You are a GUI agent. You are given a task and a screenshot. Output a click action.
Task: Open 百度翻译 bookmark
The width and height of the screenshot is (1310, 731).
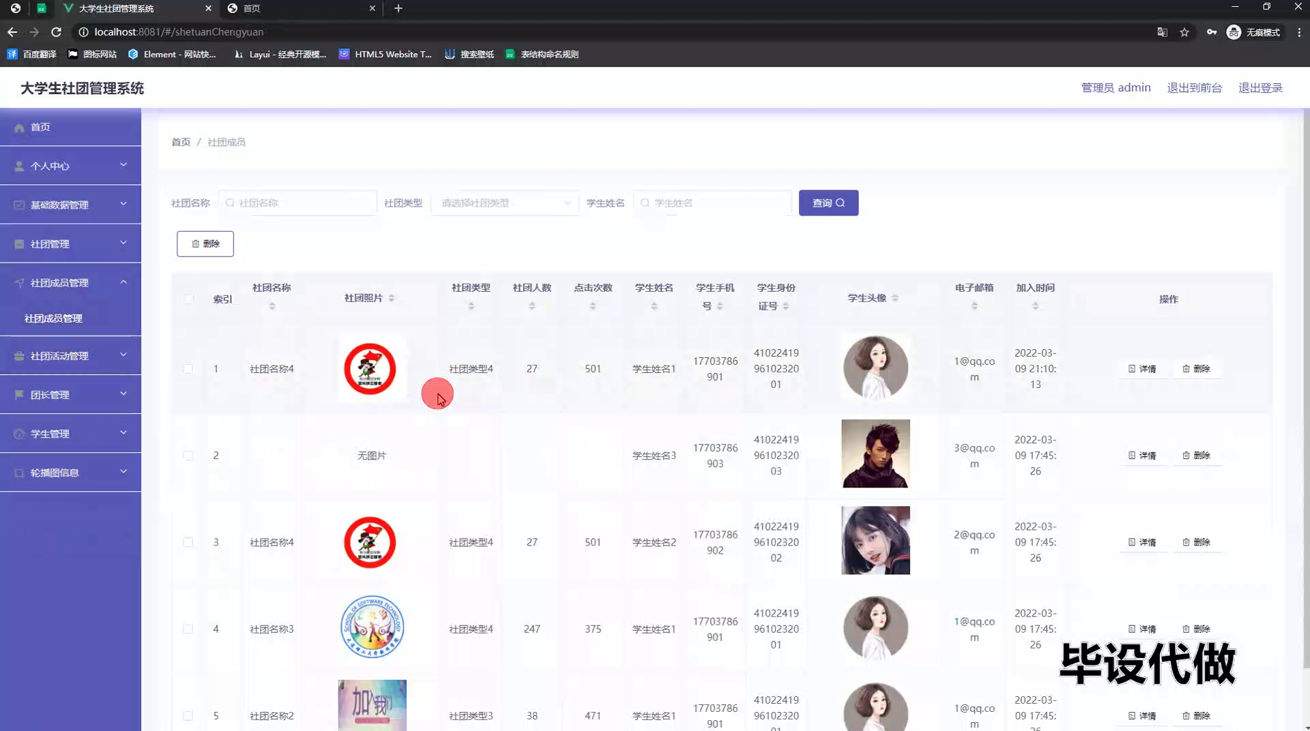pyautogui.click(x=32, y=55)
